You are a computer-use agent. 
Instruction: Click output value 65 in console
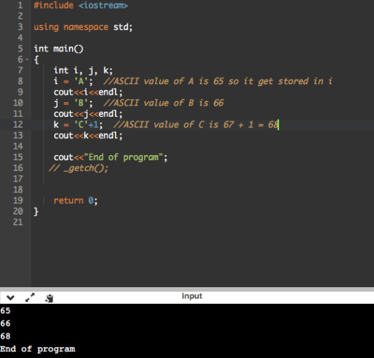(x=5, y=311)
